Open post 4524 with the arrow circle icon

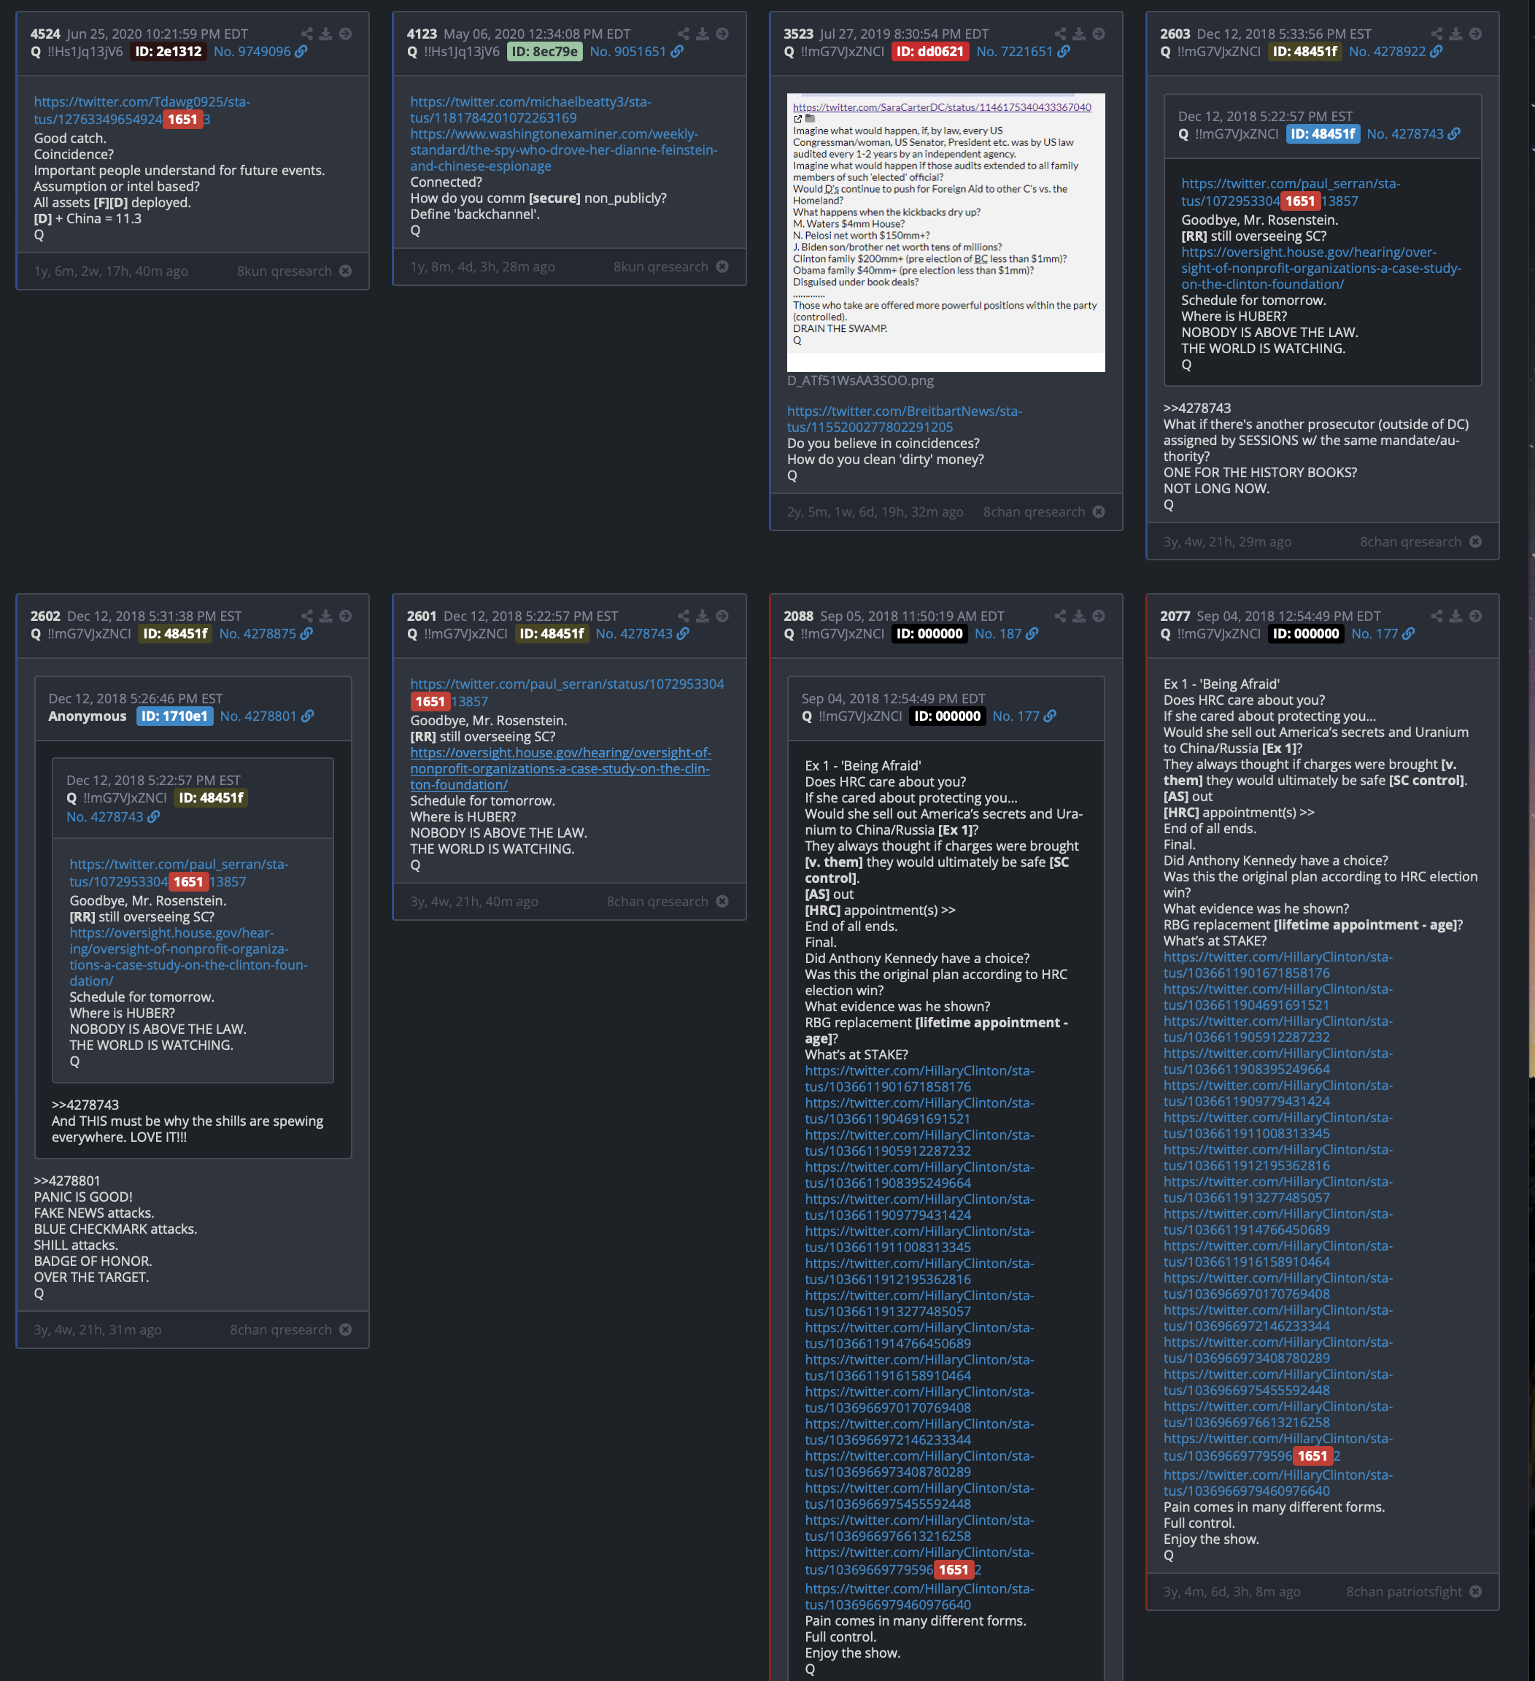point(345,34)
